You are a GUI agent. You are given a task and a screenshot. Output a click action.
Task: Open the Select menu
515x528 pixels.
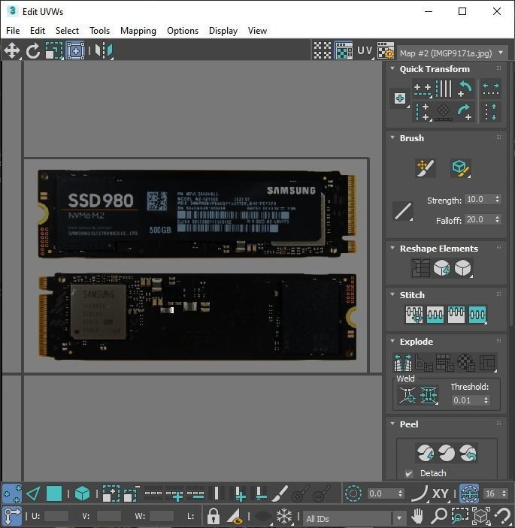click(x=67, y=31)
